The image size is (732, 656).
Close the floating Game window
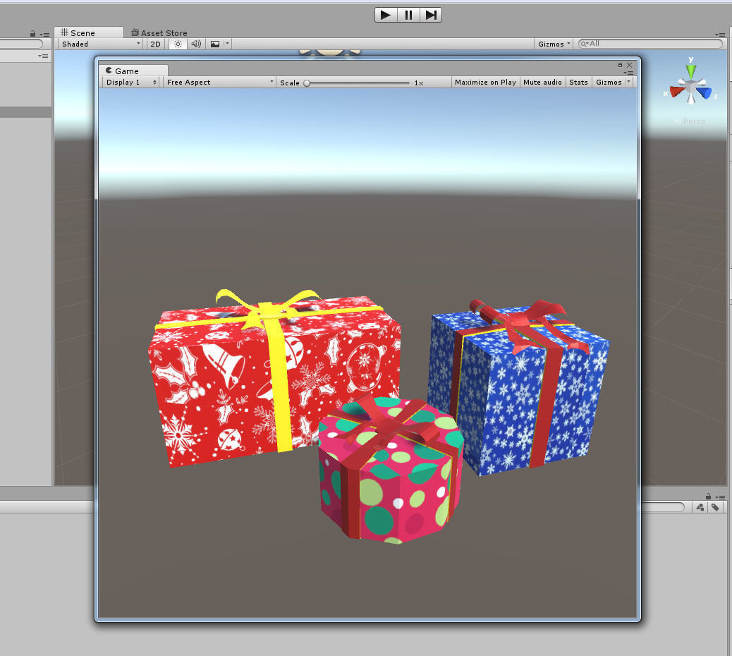click(629, 65)
